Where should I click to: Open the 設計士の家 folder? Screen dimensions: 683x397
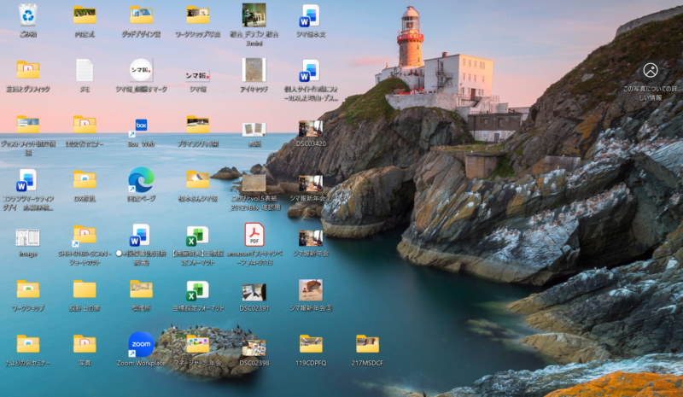[x=85, y=290]
